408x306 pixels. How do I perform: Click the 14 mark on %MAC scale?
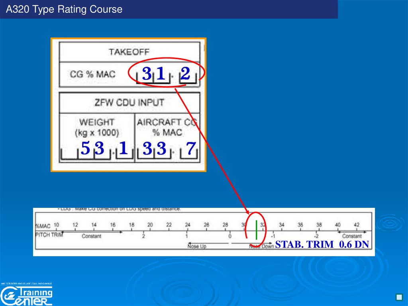tap(94, 225)
